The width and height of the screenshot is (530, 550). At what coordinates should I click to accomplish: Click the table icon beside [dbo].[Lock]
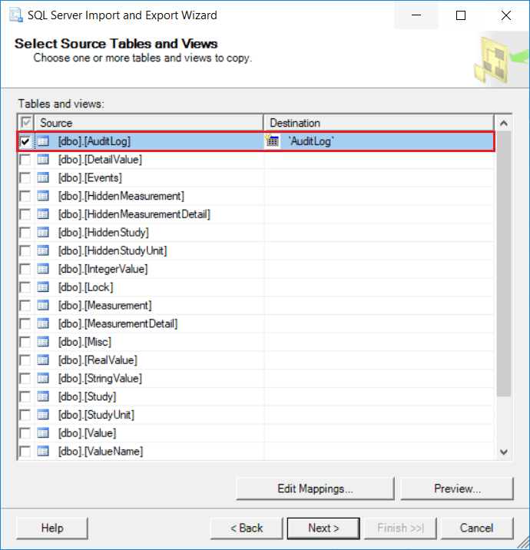(43, 287)
